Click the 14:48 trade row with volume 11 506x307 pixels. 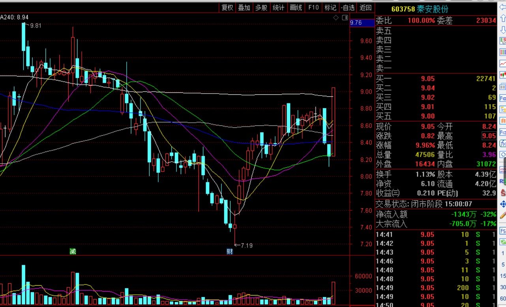pos(436,270)
